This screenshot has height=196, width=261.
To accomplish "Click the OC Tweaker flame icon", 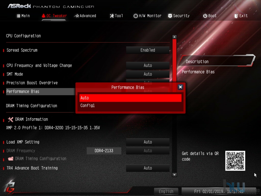I will [x=43, y=16].
